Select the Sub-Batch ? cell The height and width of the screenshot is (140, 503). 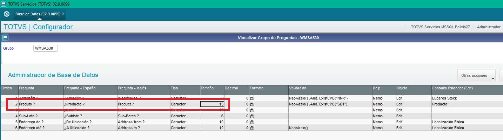[143, 116]
